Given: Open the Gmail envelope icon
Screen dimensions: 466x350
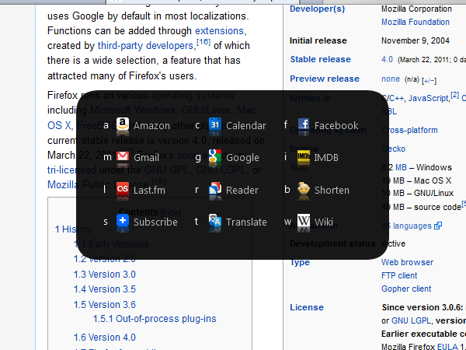Looking at the screenshot, I should [x=123, y=156].
